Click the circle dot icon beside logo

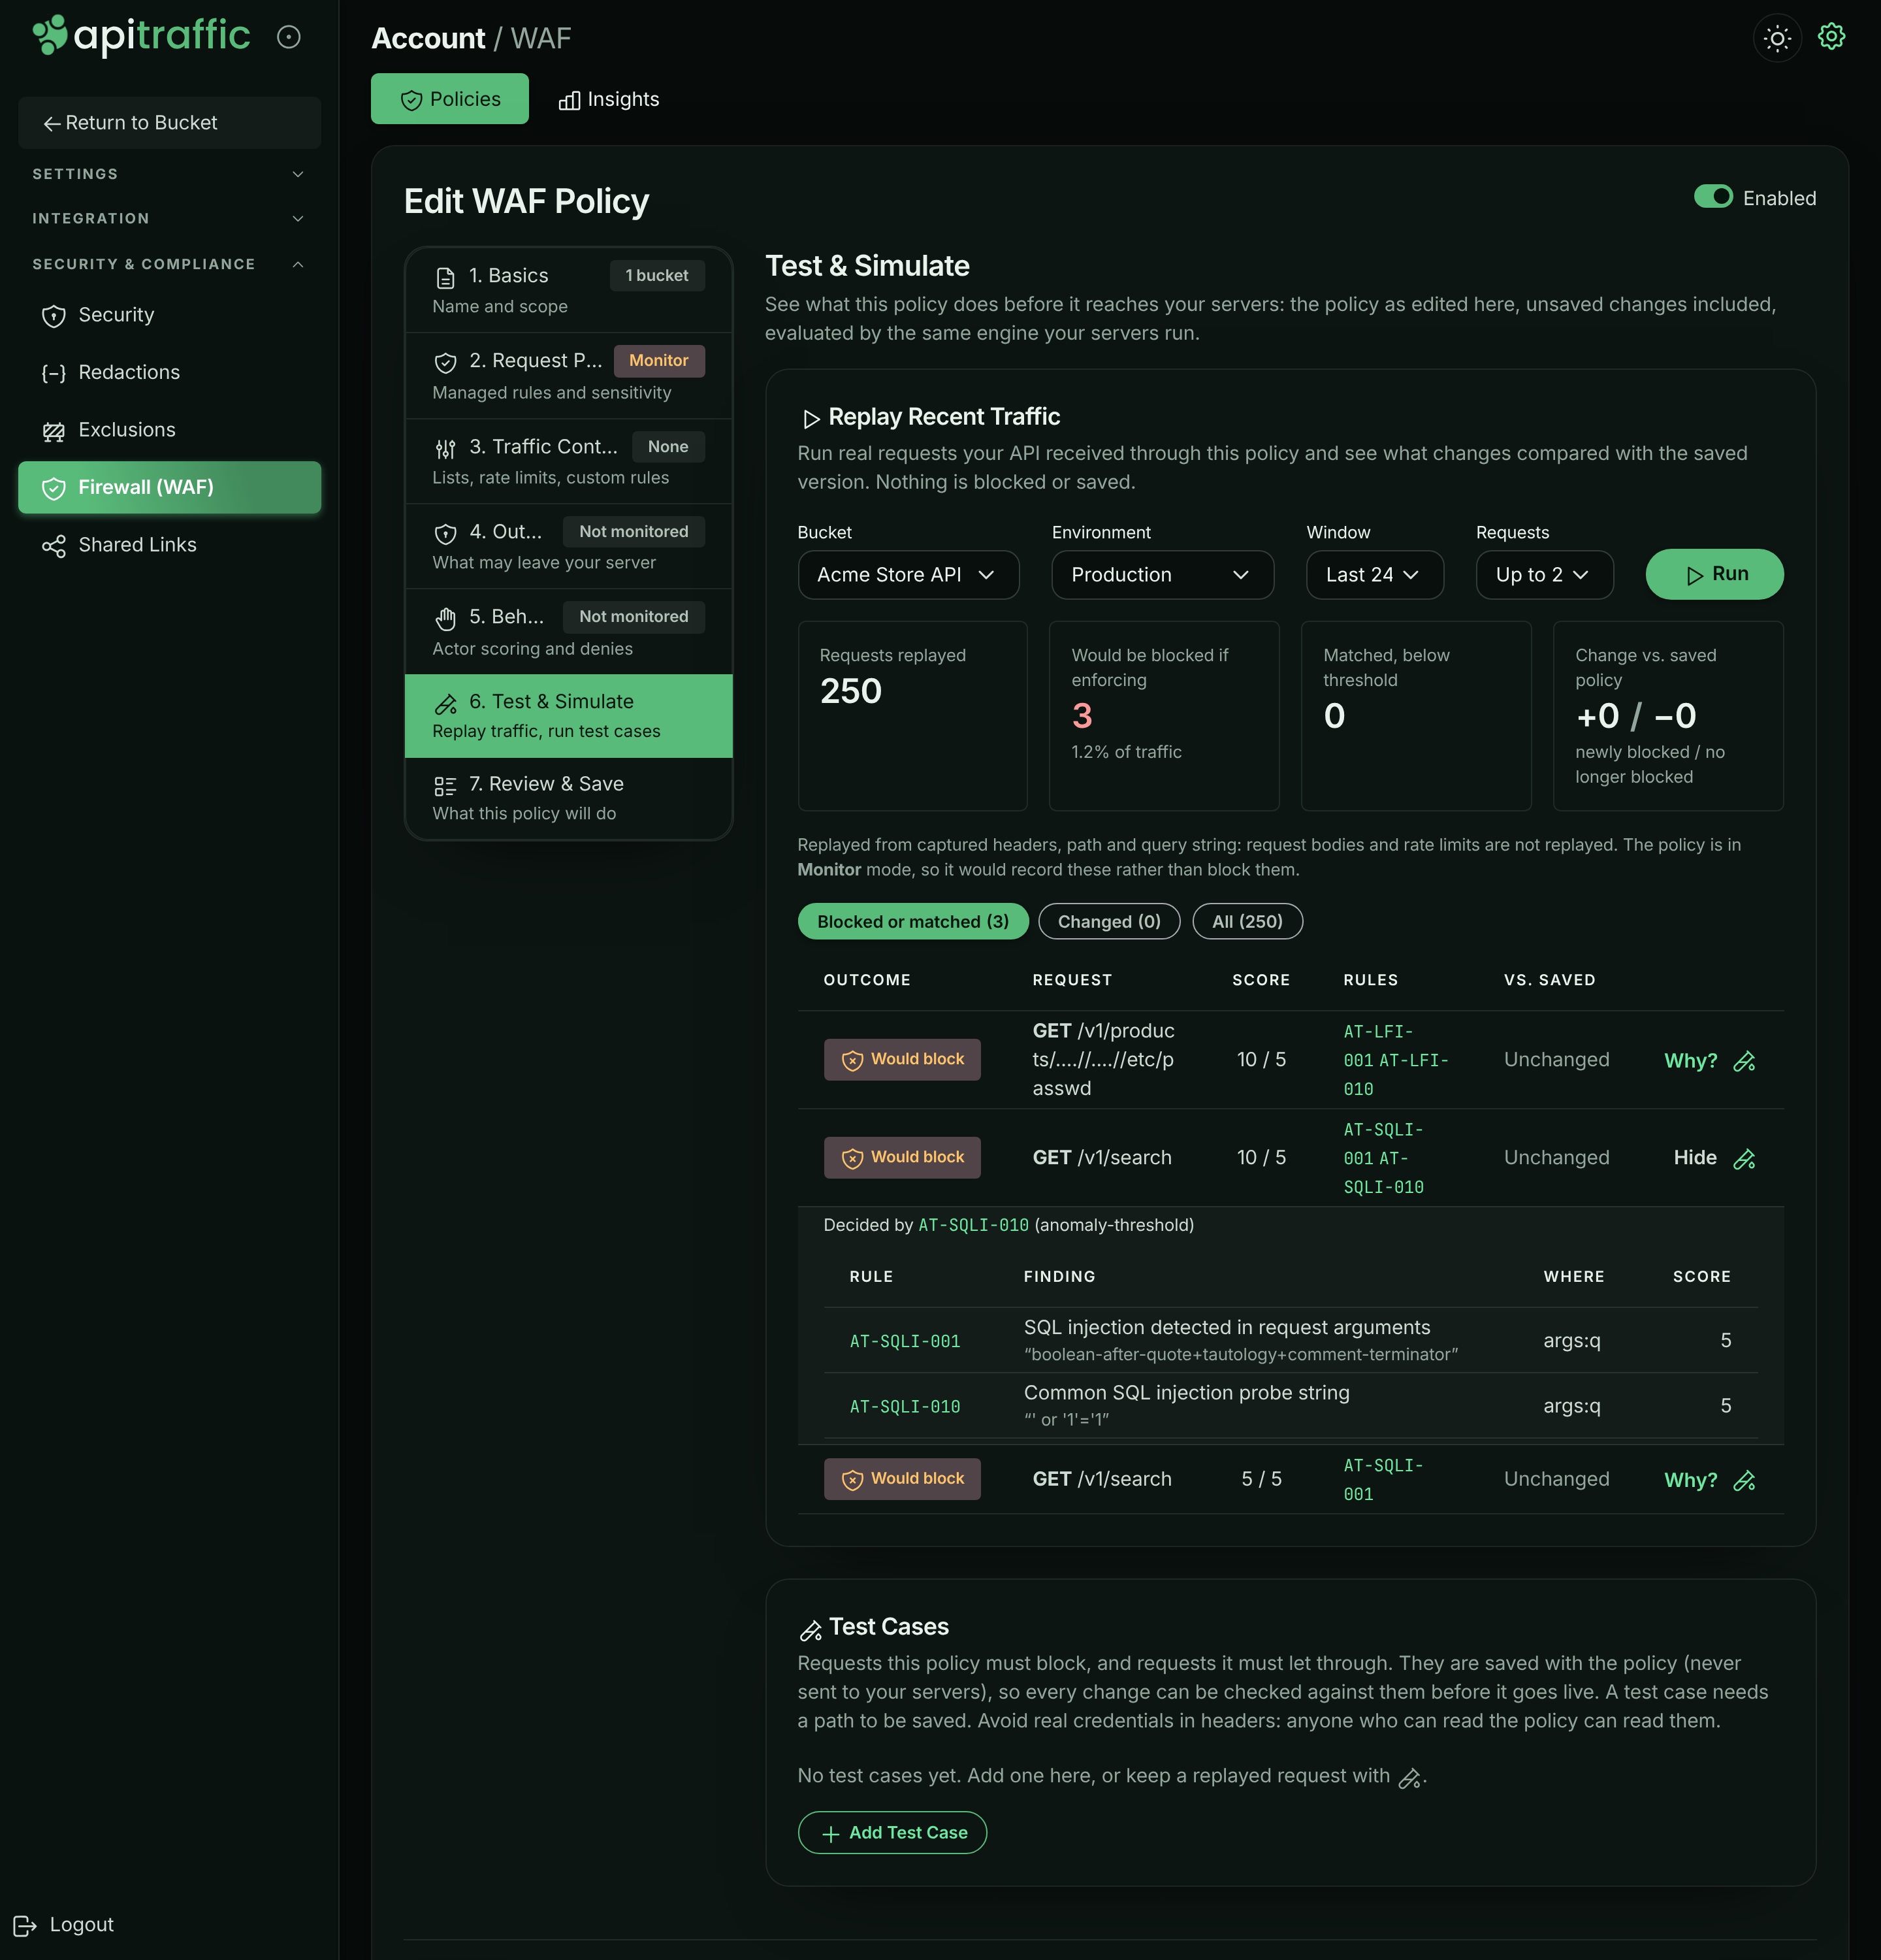[289, 37]
